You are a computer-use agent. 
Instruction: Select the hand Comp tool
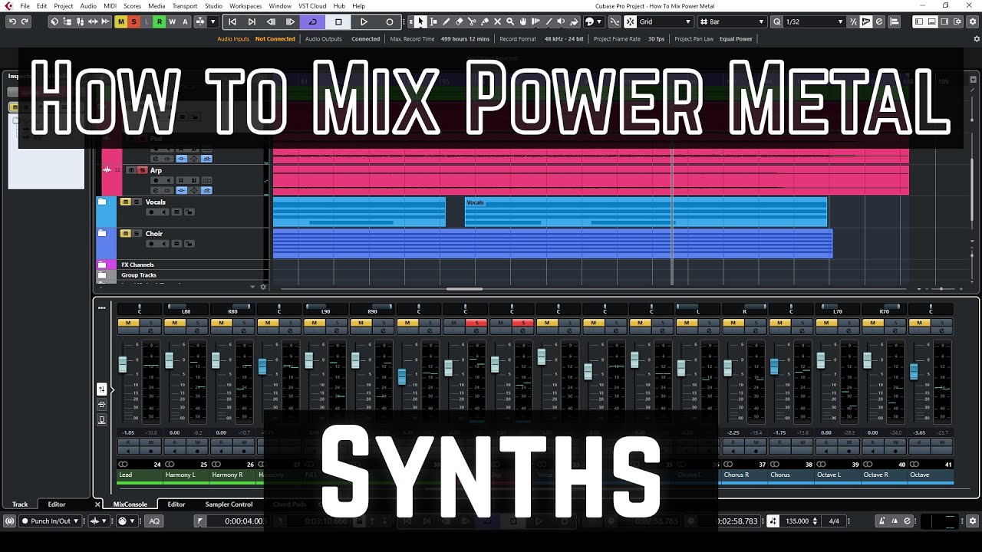(523, 21)
